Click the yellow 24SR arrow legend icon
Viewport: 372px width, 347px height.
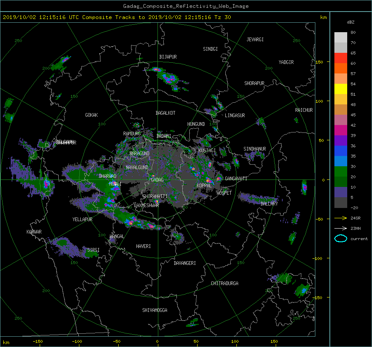click(x=341, y=218)
